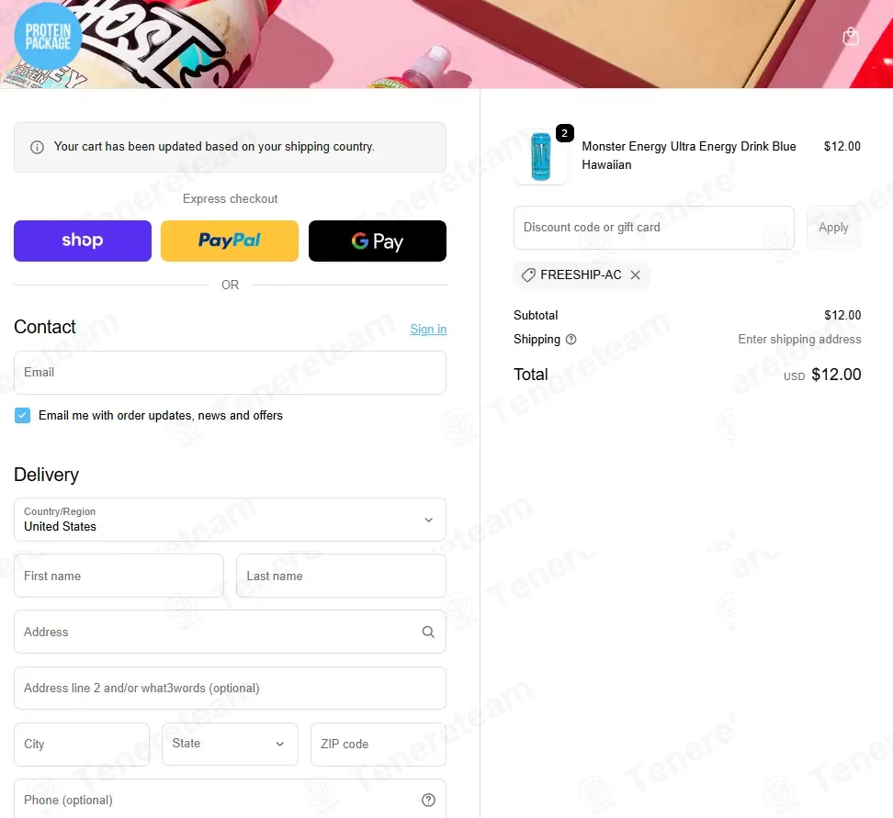Viewport: 893px width, 818px height.
Task: Click into the ZIP code field
Action: (x=378, y=744)
